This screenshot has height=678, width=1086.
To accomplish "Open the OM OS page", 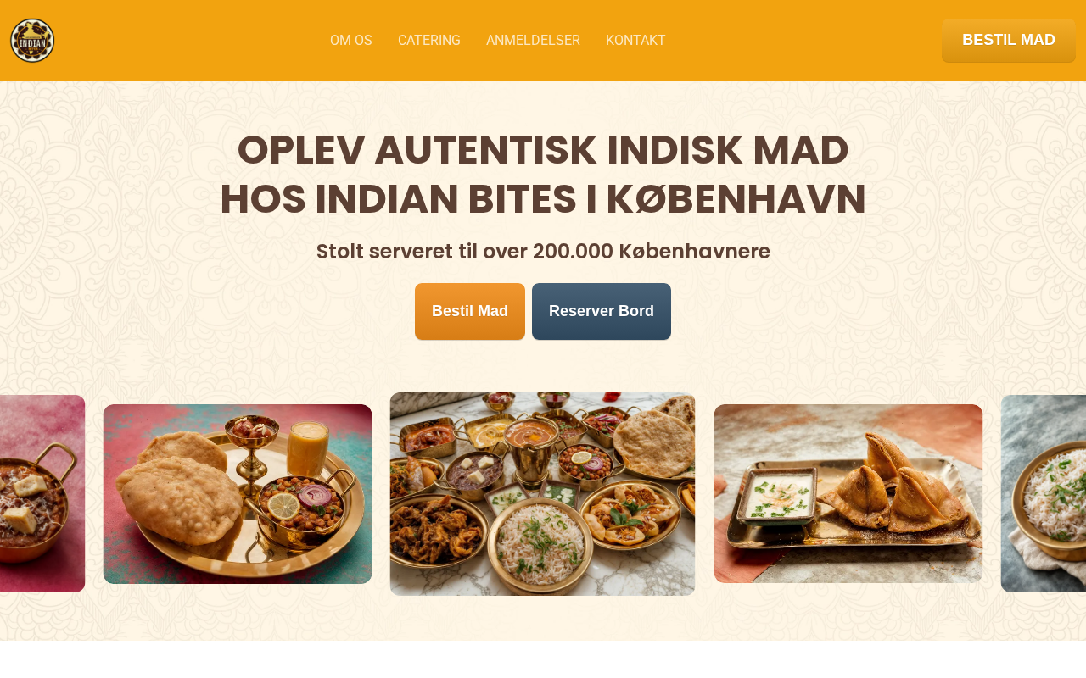I will point(351,41).
